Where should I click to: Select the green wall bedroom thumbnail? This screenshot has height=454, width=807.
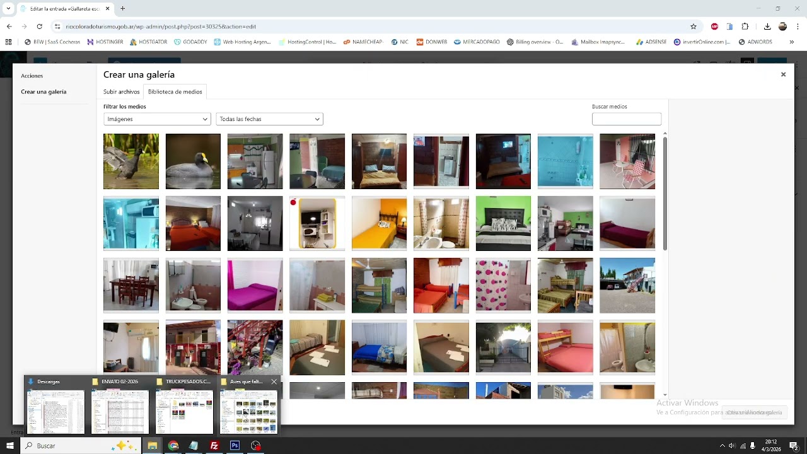[x=503, y=223]
